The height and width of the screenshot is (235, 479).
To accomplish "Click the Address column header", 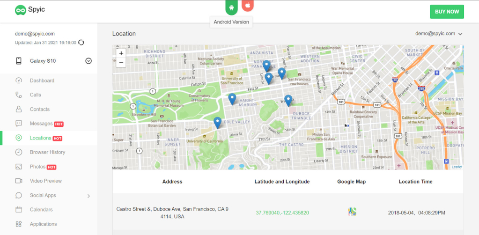I will pyautogui.click(x=172, y=182).
